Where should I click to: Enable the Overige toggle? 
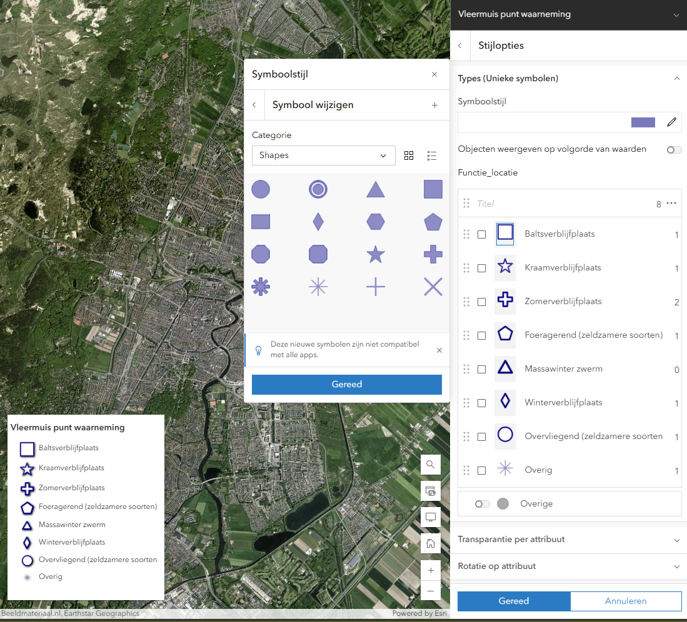481,503
